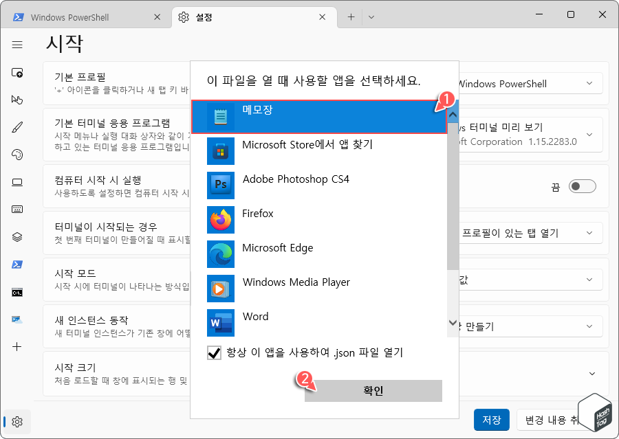Choose Word in the app list
Viewport: 619px width, 439px height.
point(319,322)
